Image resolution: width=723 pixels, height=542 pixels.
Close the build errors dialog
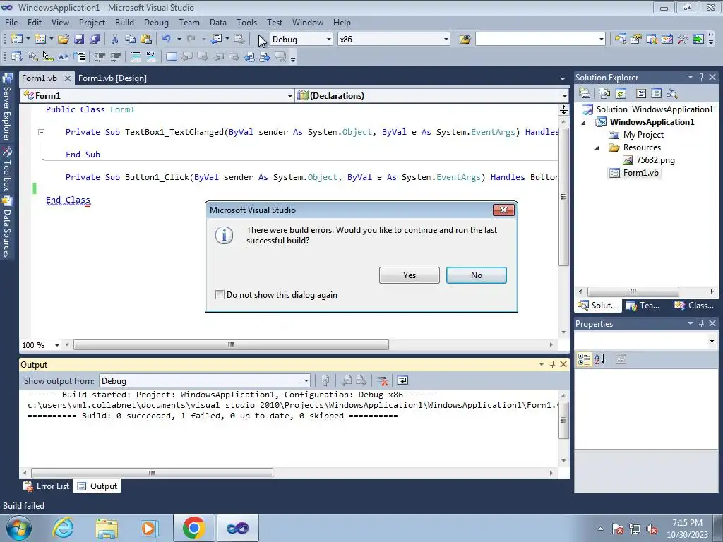click(503, 210)
